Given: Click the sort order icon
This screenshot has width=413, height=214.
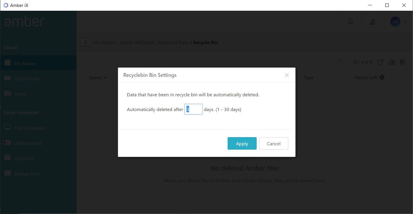Looking at the screenshot, I should pos(392,62).
